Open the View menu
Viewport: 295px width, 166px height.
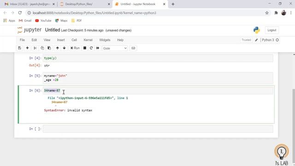click(x=47, y=40)
